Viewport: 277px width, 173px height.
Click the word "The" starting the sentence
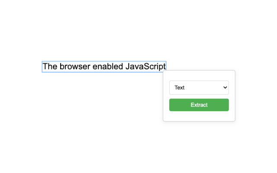point(50,67)
